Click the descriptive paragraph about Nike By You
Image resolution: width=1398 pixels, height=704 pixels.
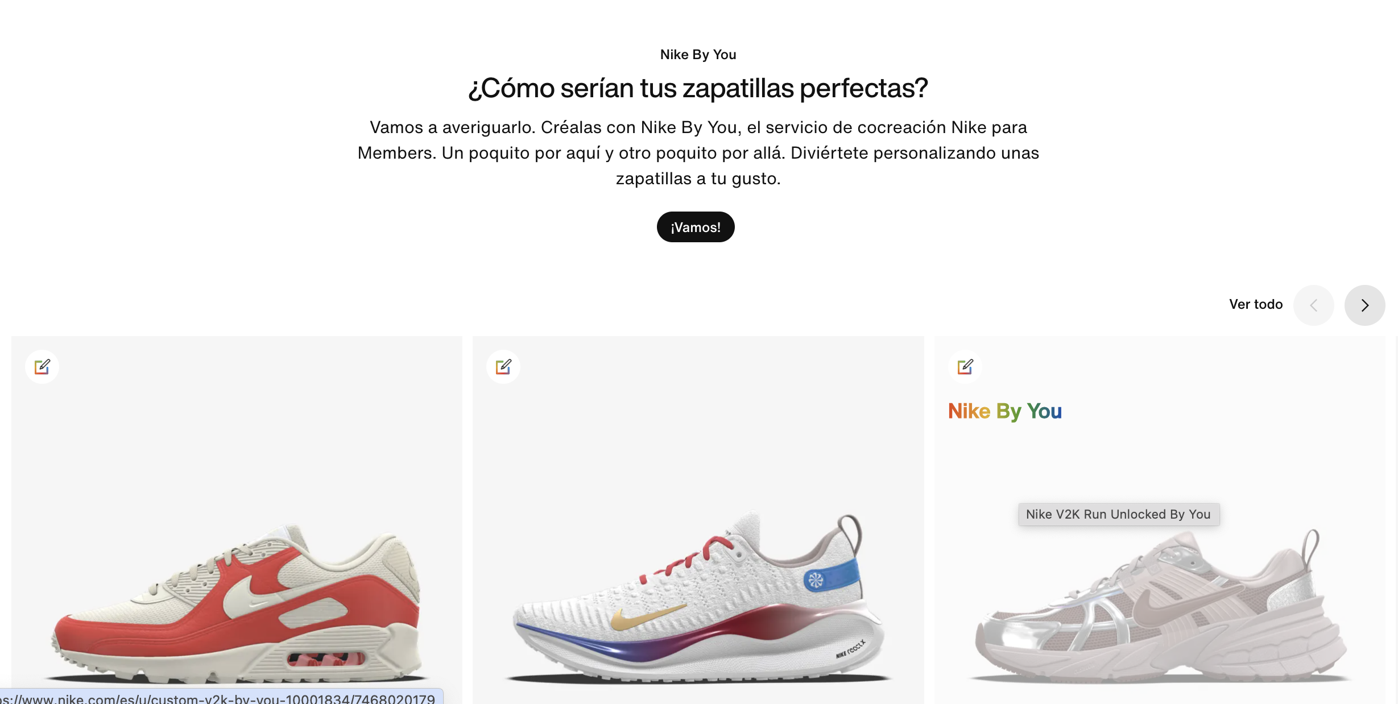coord(698,153)
